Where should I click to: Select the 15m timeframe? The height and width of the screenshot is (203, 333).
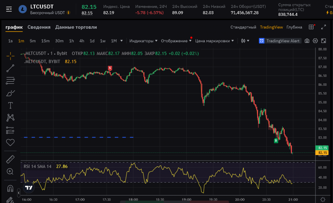pos(45,41)
